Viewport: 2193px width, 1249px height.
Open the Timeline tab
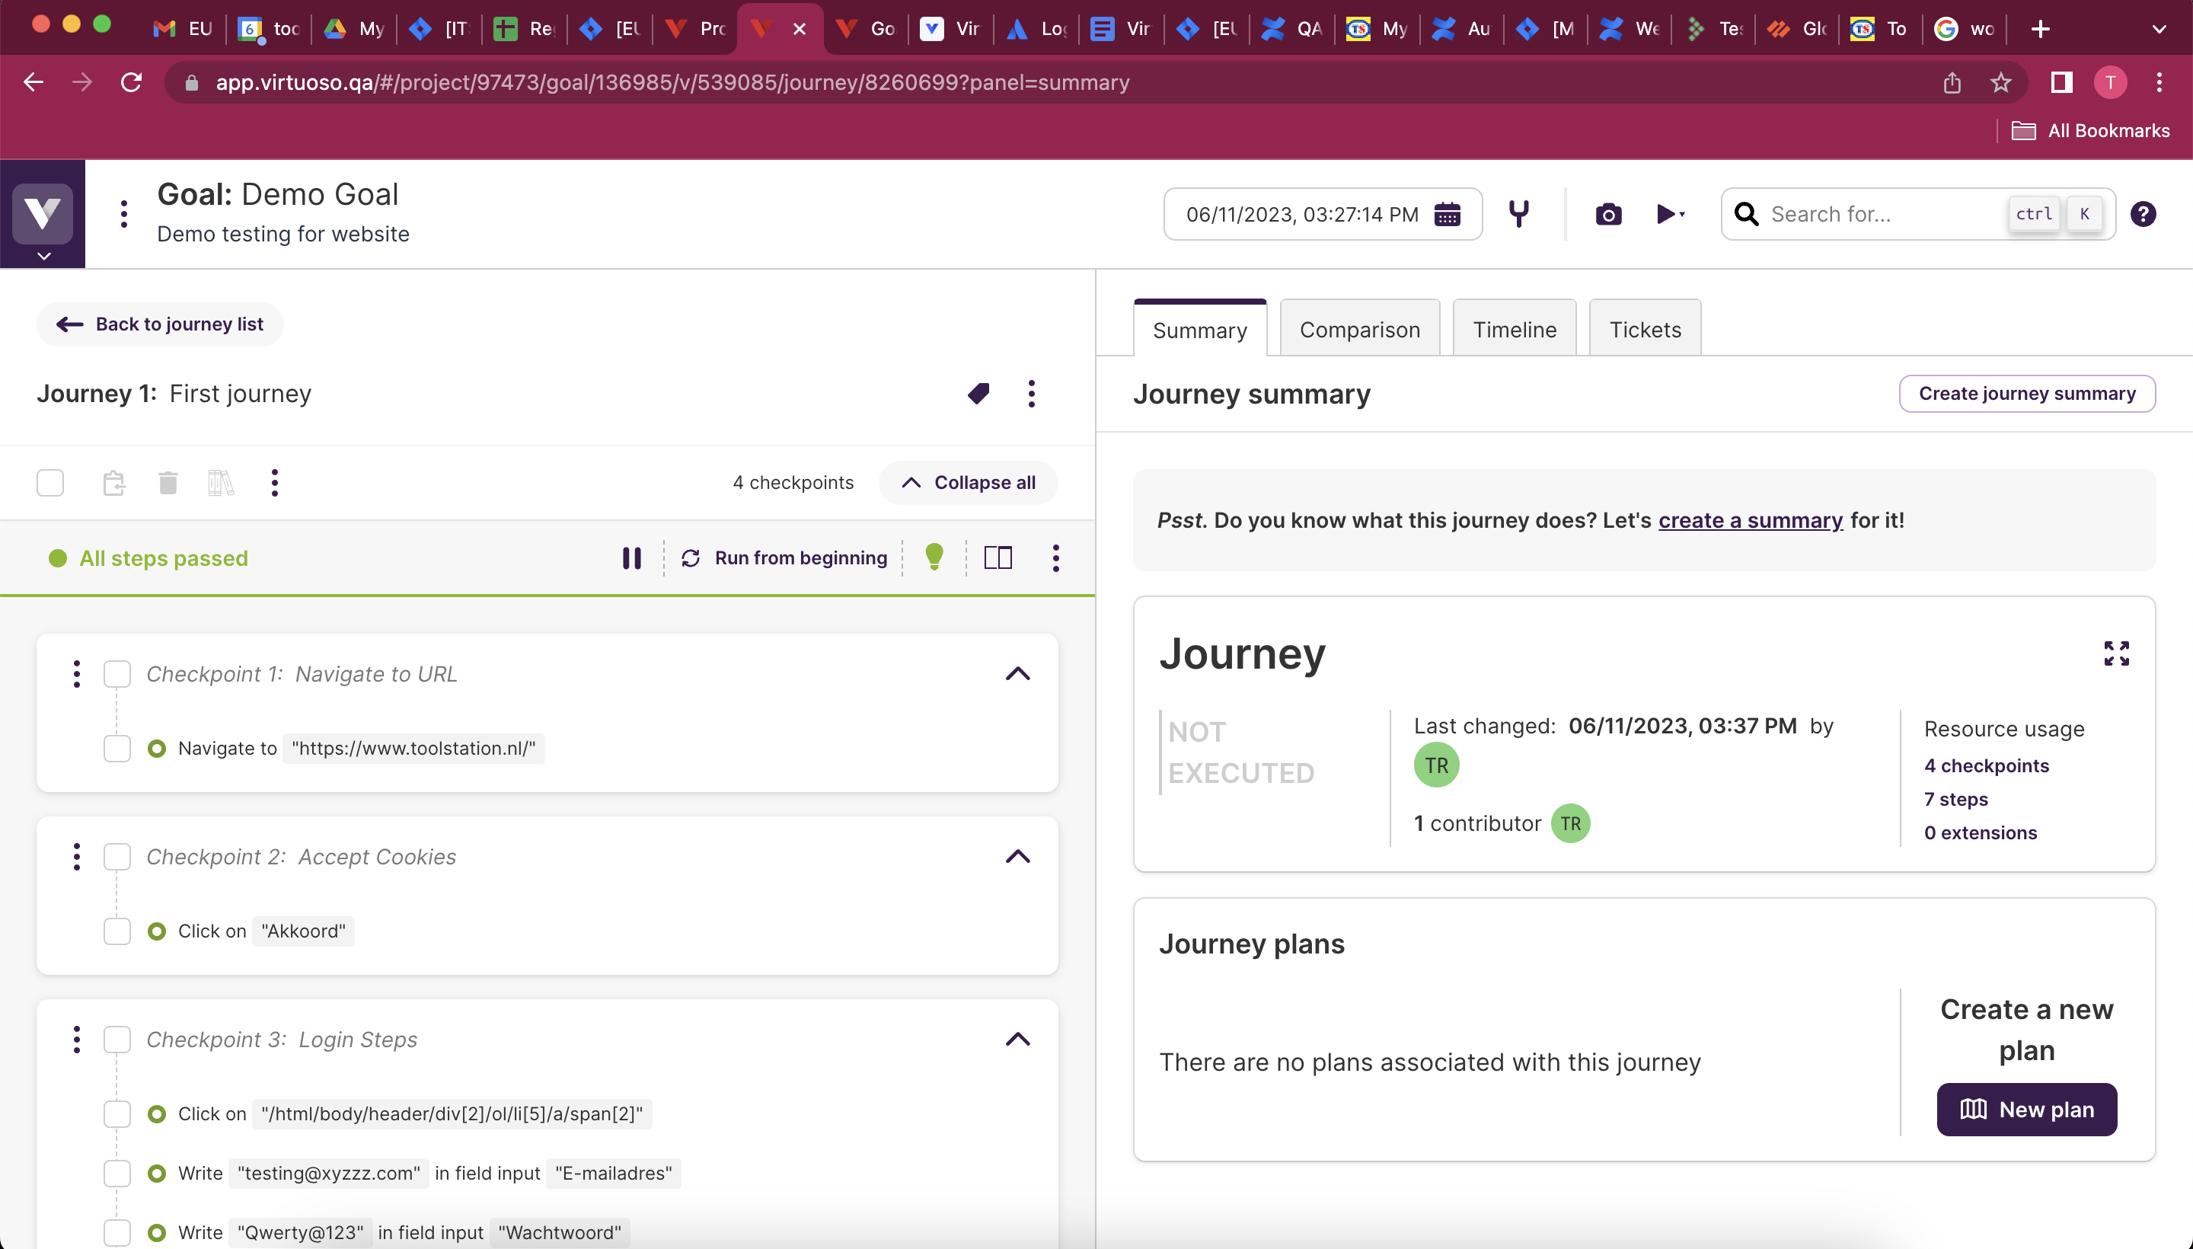(1514, 330)
